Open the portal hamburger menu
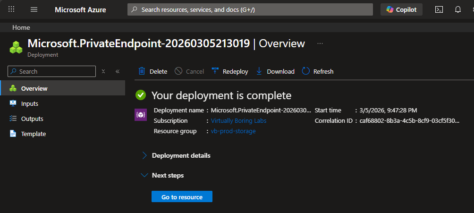474x213 pixels. point(34,9)
